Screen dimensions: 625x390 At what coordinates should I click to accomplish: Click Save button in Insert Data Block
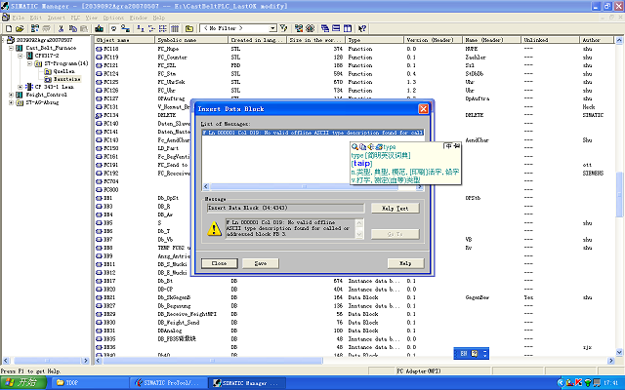tap(261, 263)
